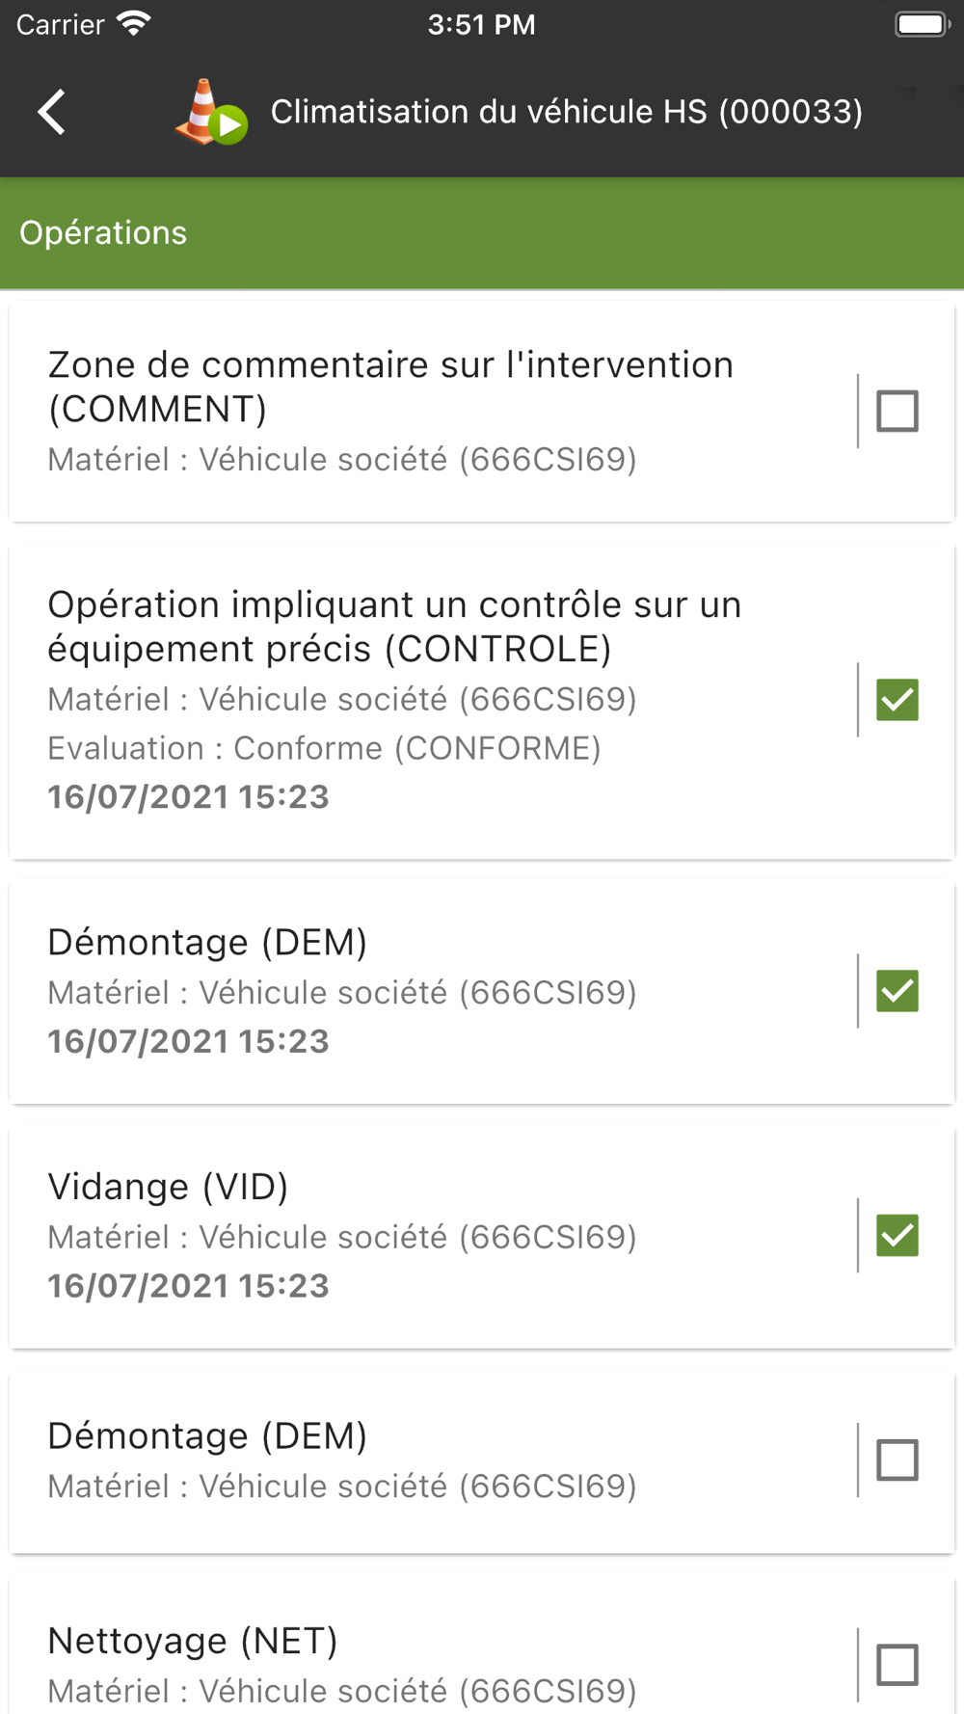This screenshot has width=964, height=1714.
Task: Check the COMMENT operation checkbox
Action: click(897, 412)
